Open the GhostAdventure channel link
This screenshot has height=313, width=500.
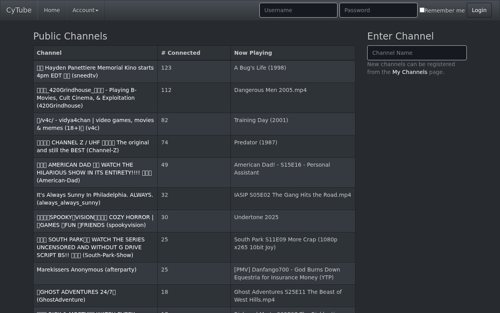(x=76, y=296)
